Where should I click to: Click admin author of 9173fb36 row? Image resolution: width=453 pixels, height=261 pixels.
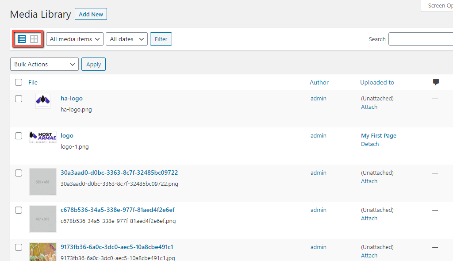click(x=319, y=247)
